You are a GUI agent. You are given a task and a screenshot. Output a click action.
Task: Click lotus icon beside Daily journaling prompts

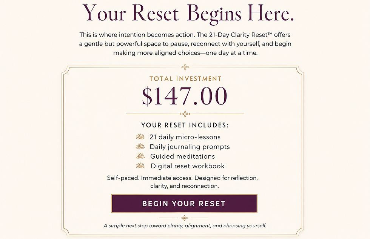coord(140,146)
